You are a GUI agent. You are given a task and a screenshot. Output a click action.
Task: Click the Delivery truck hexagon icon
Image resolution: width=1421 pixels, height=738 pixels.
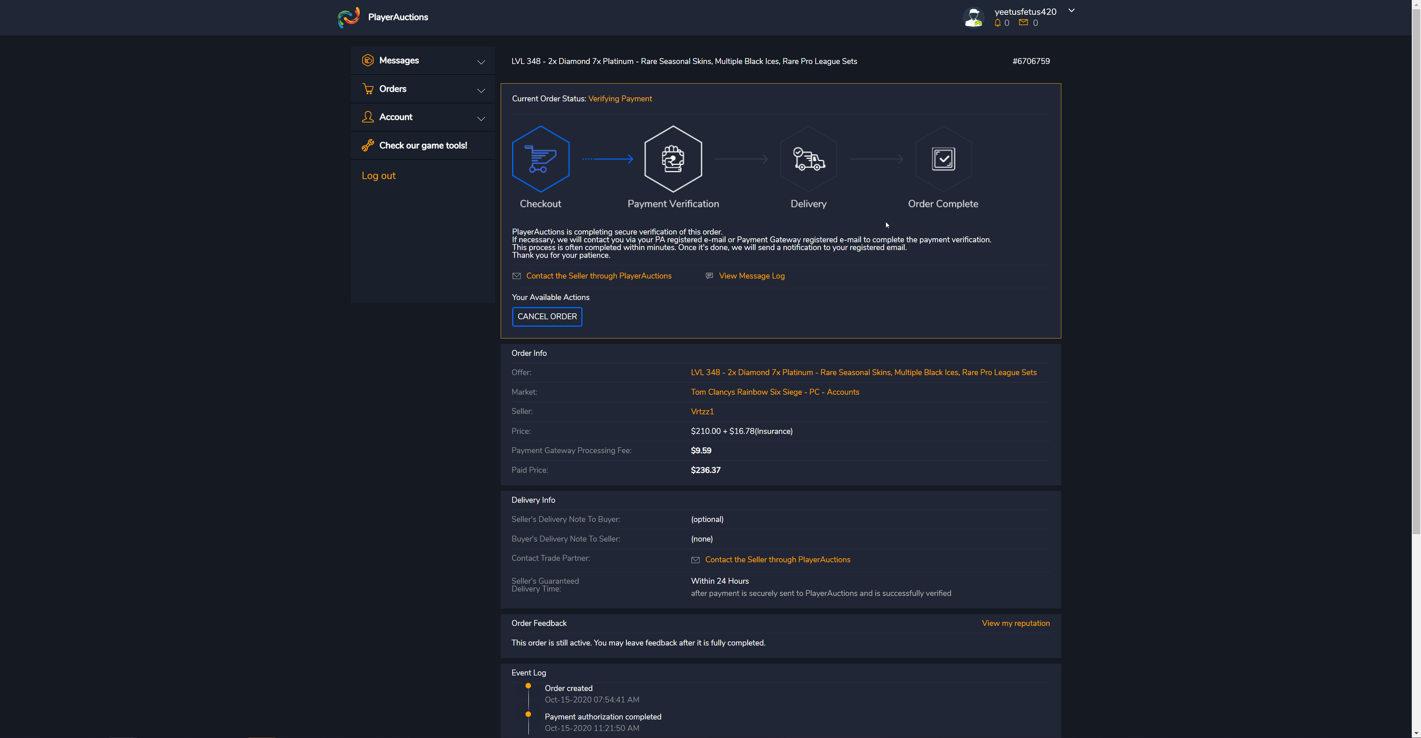pos(808,159)
